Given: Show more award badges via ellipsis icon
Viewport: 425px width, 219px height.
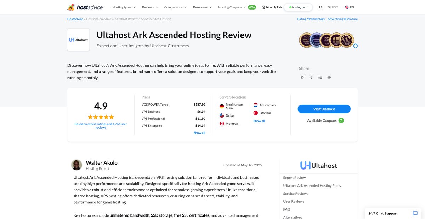Looking at the screenshot, I should coord(355,46).
